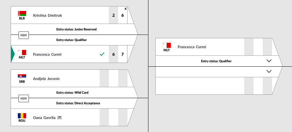Open Francesca Curmi in second round match
The image size is (292, 132).
[192, 47]
